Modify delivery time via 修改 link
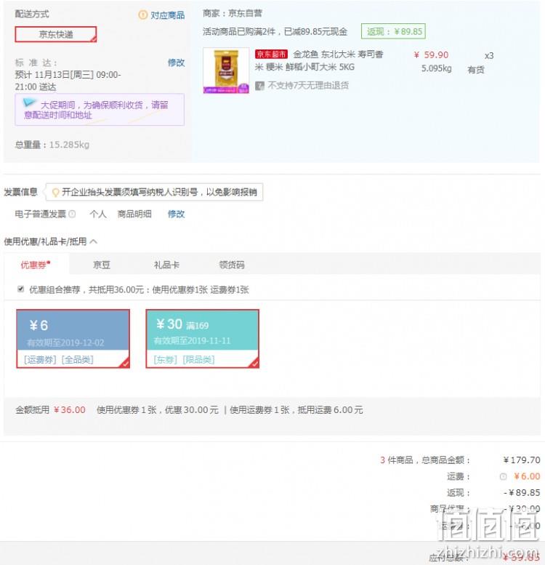This screenshot has height=565, width=545. [176, 63]
